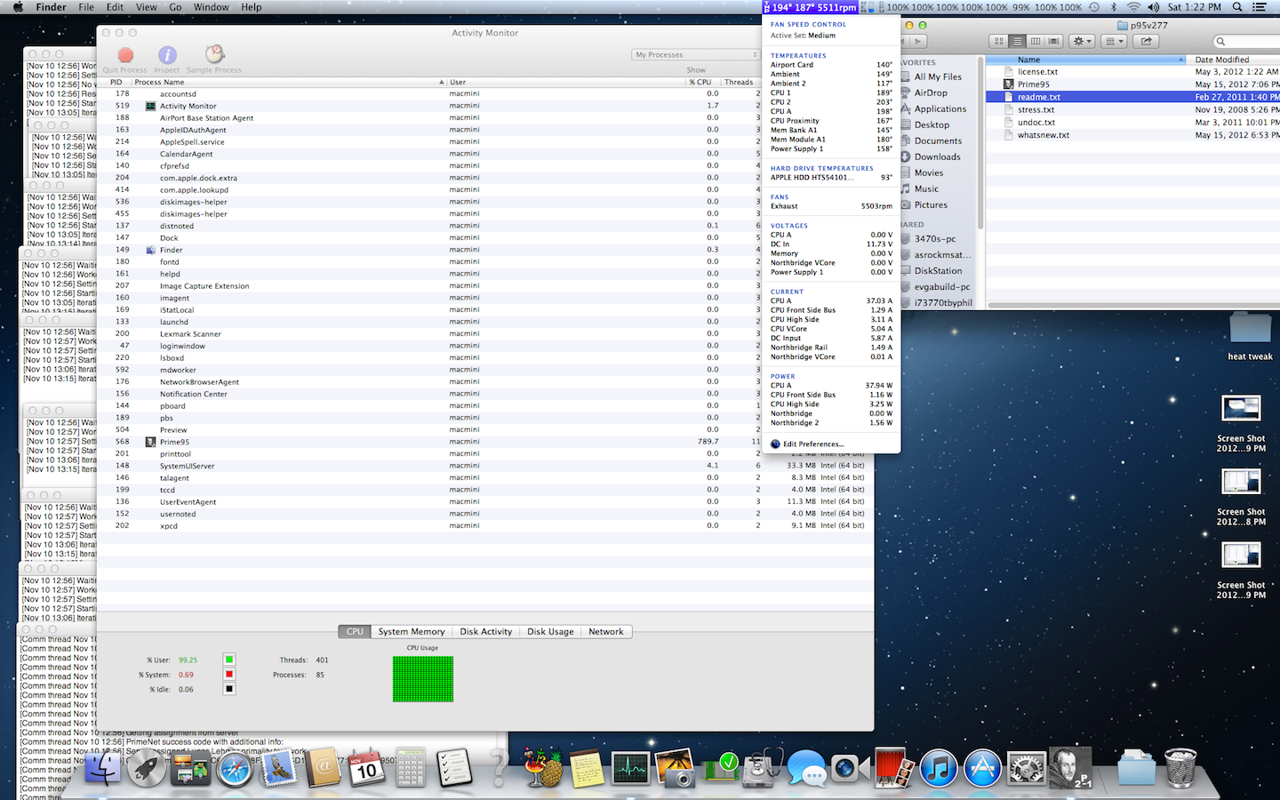Click the Finder search field

pyautogui.click(x=1247, y=41)
